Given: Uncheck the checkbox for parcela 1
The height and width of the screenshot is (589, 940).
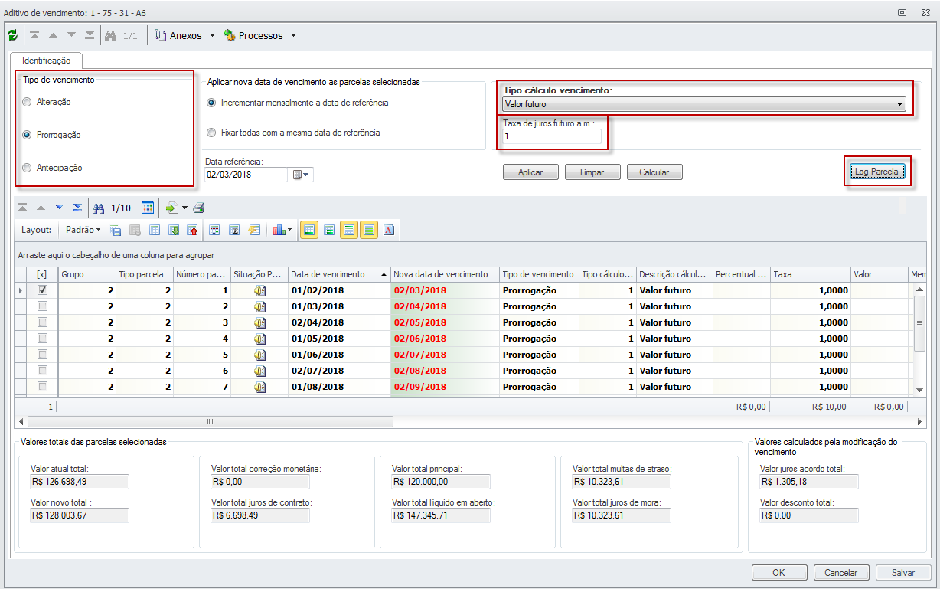Looking at the screenshot, I should (43, 290).
